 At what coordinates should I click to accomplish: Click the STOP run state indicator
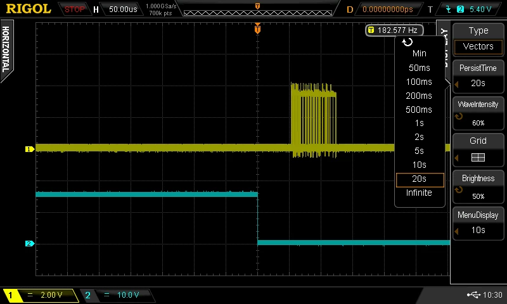click(74, 9)
